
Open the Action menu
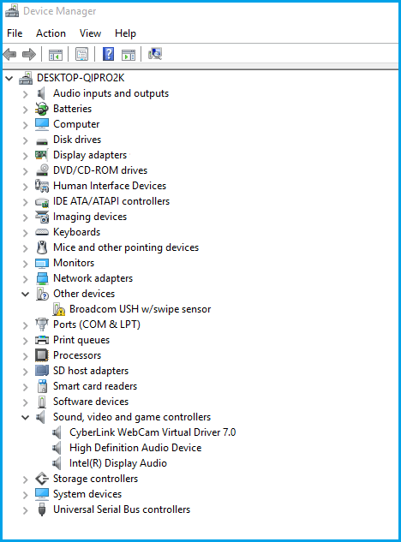(51, 33)
